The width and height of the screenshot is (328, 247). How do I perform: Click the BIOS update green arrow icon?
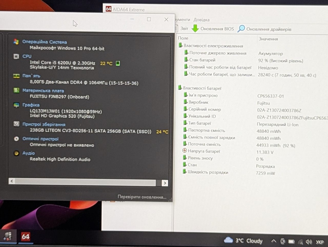pos(195,28)
